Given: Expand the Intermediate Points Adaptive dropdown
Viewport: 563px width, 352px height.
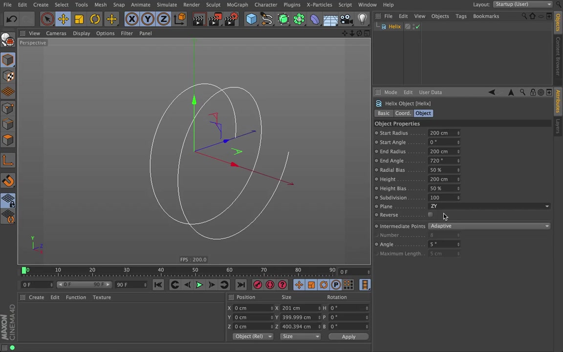Looking at the screenshot, I should pyautogui.click(x=489, y=226).
